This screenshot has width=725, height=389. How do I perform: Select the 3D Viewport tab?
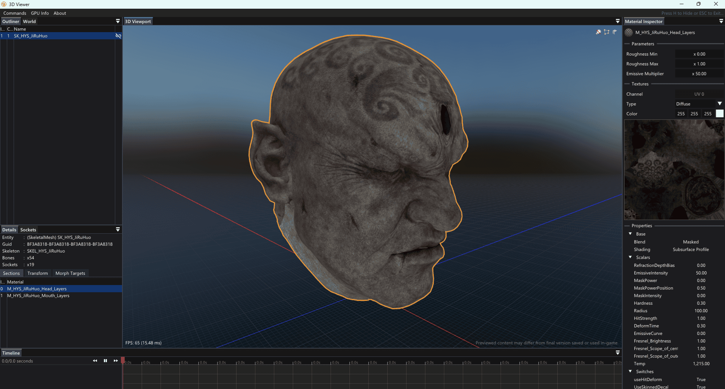coord(138,22)
